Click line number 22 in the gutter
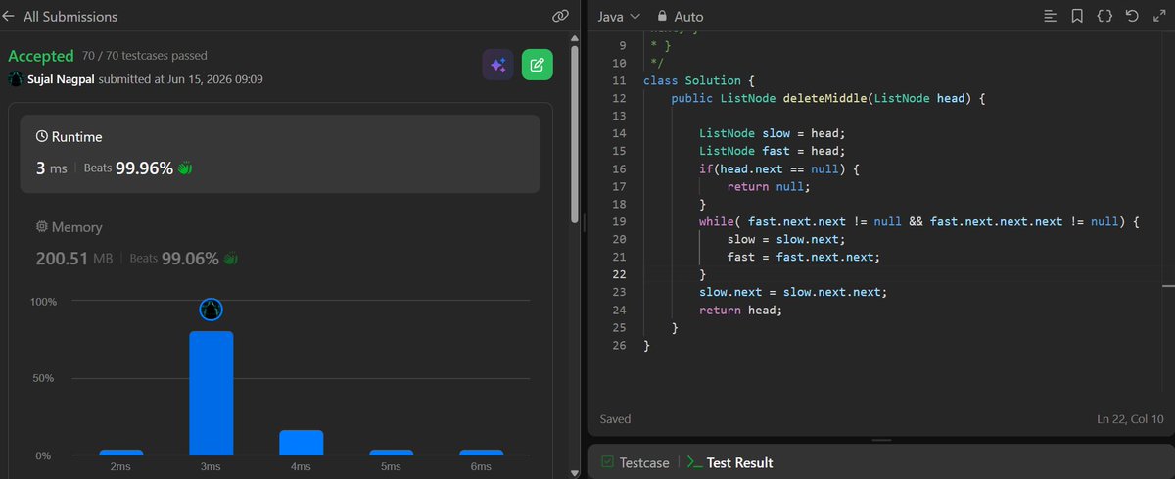Viewport: 1175px width, 479px height. coord(618,274)
